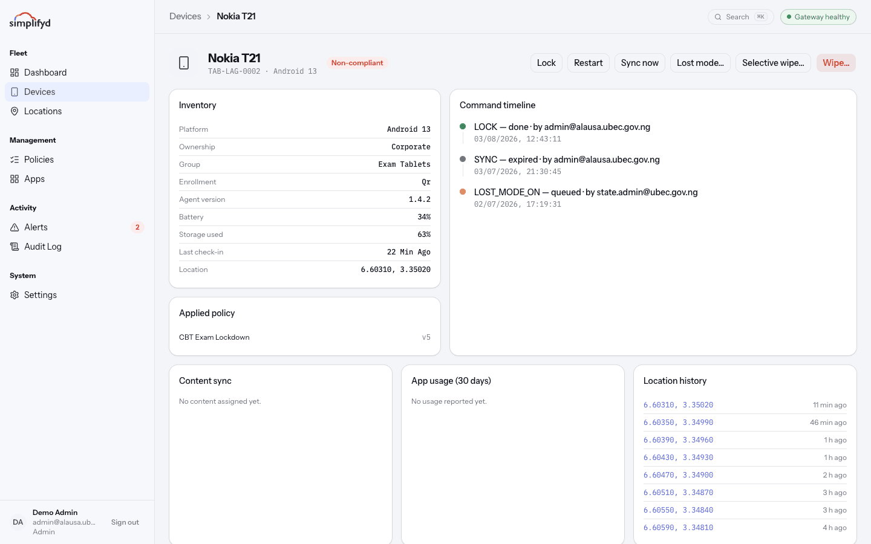871x544 pixels.
Task: Click the red Wipe button
Action: (x=836, y=63)
